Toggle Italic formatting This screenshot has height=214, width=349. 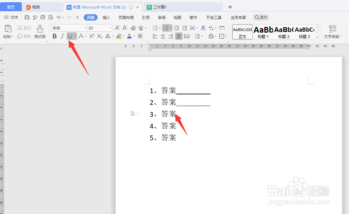[62, 36]
